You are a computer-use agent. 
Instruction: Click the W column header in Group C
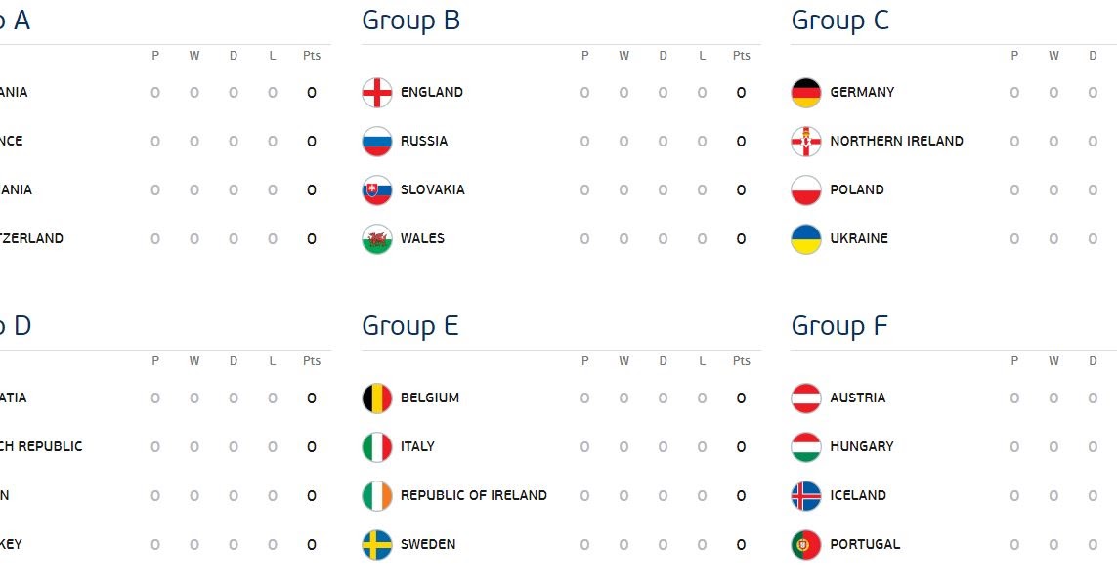(1053, 56)
